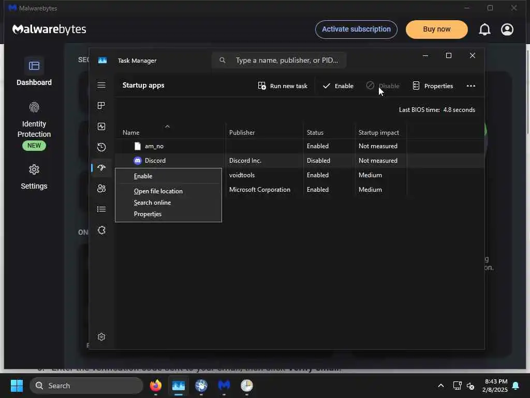The height and width of the screenshot is (398, 530).
Task: Show hidden system tray icons chevron
Action: (441, 386)
